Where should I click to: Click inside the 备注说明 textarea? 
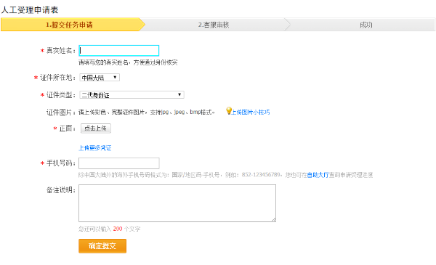pos(177,203)
